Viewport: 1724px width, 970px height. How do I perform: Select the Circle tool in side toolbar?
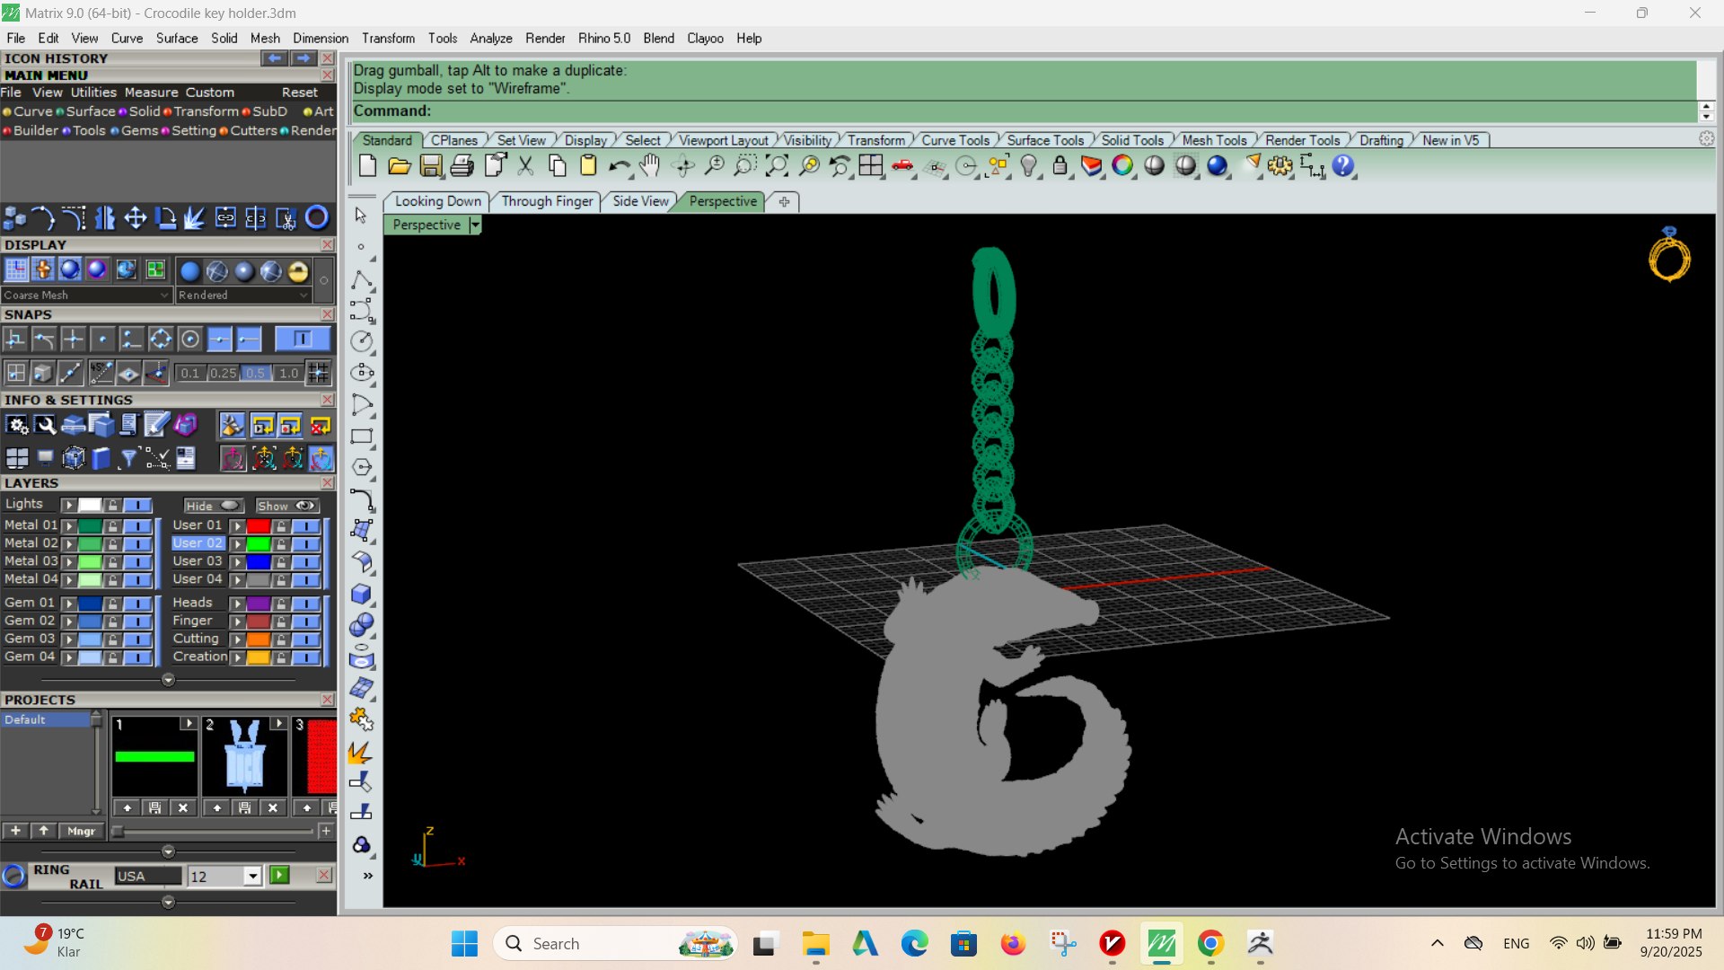pyautogui.click(x=362, y=341)
